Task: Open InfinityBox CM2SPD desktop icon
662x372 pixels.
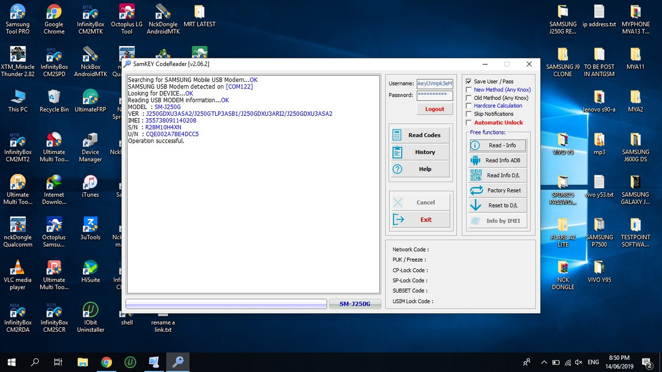Action: click(54, 62)
